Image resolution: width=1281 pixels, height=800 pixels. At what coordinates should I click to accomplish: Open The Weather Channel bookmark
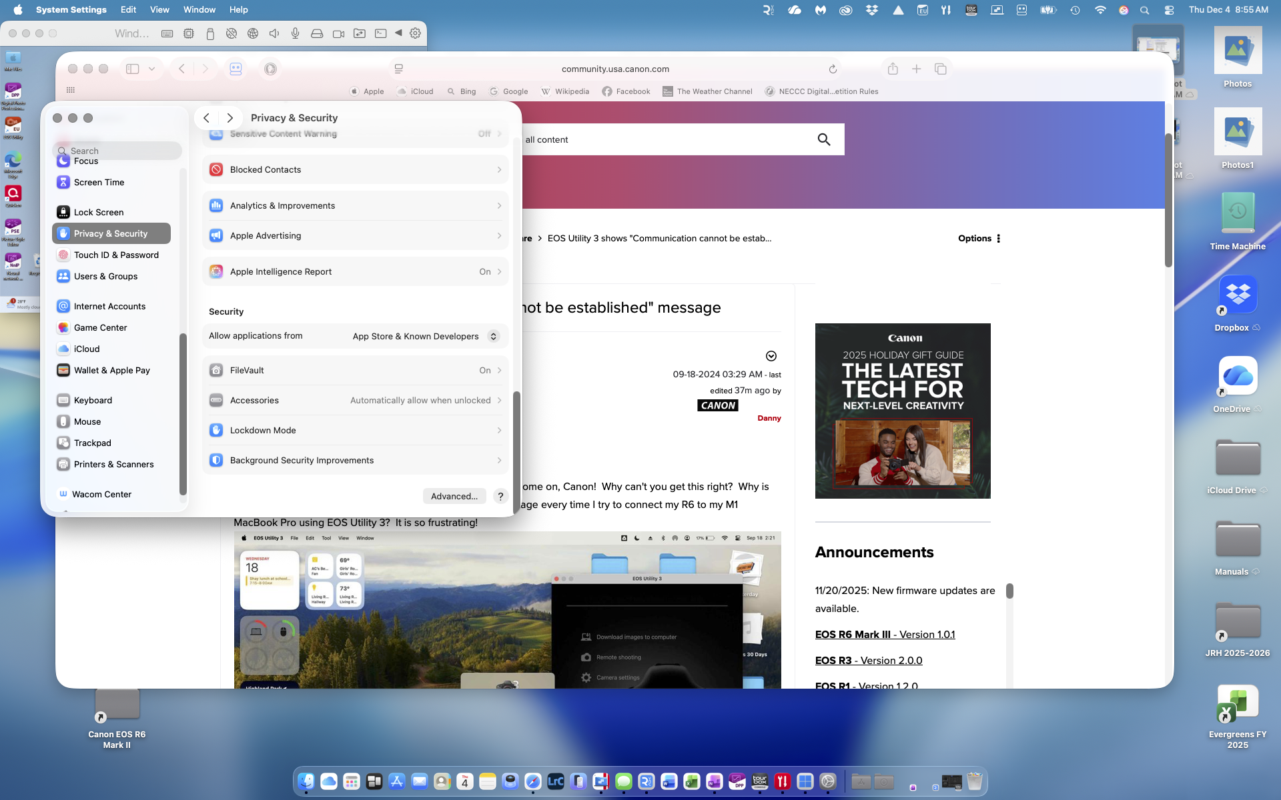pyautogui.click(x=707, y=91)
